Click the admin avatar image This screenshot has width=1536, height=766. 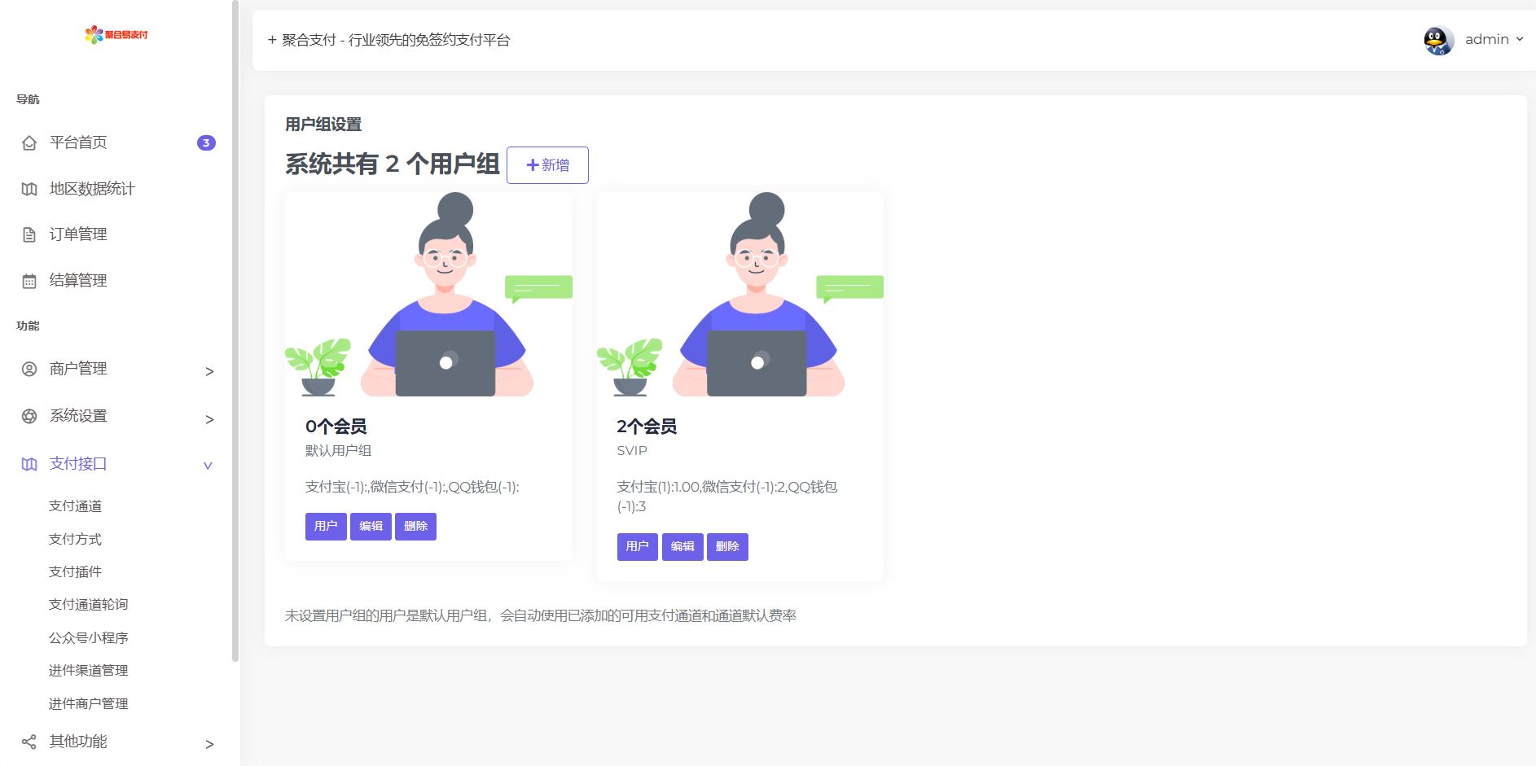(x=1437, y=39)
